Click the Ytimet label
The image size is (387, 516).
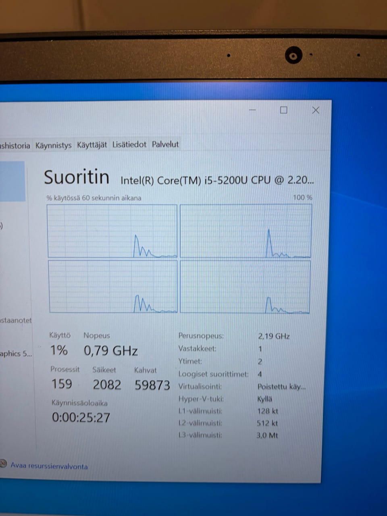[190, 361]
